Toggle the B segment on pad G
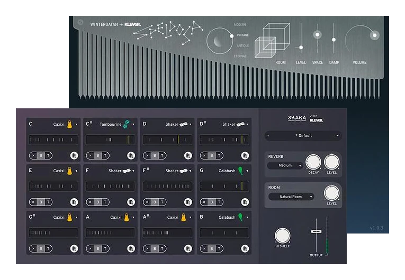This screenshot has height=280, width=405. (212, 202)
